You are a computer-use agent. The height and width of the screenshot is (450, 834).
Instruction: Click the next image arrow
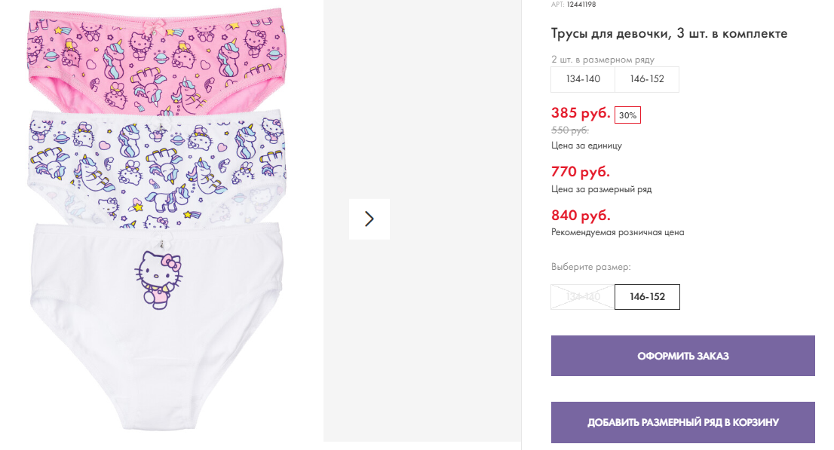click(369, 219)
